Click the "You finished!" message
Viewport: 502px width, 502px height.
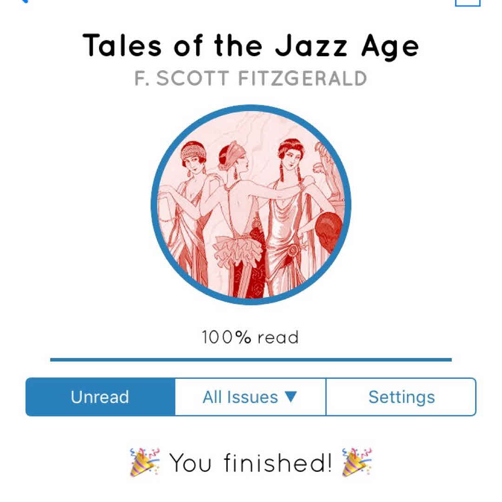coord(250,462)
